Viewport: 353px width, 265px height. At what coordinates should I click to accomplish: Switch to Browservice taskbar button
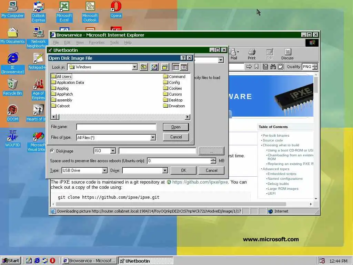(90, 261)
